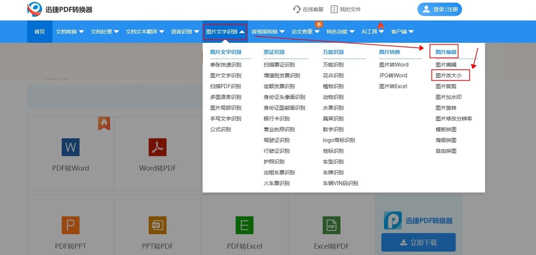Click the 票证识别 column heading
This screenshot has height=255, width=536.
click(274, 52)
